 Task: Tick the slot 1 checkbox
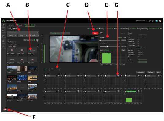pyautogui.click(x=46, y=76)
